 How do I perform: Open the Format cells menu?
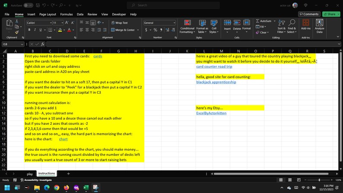point(247,26)
